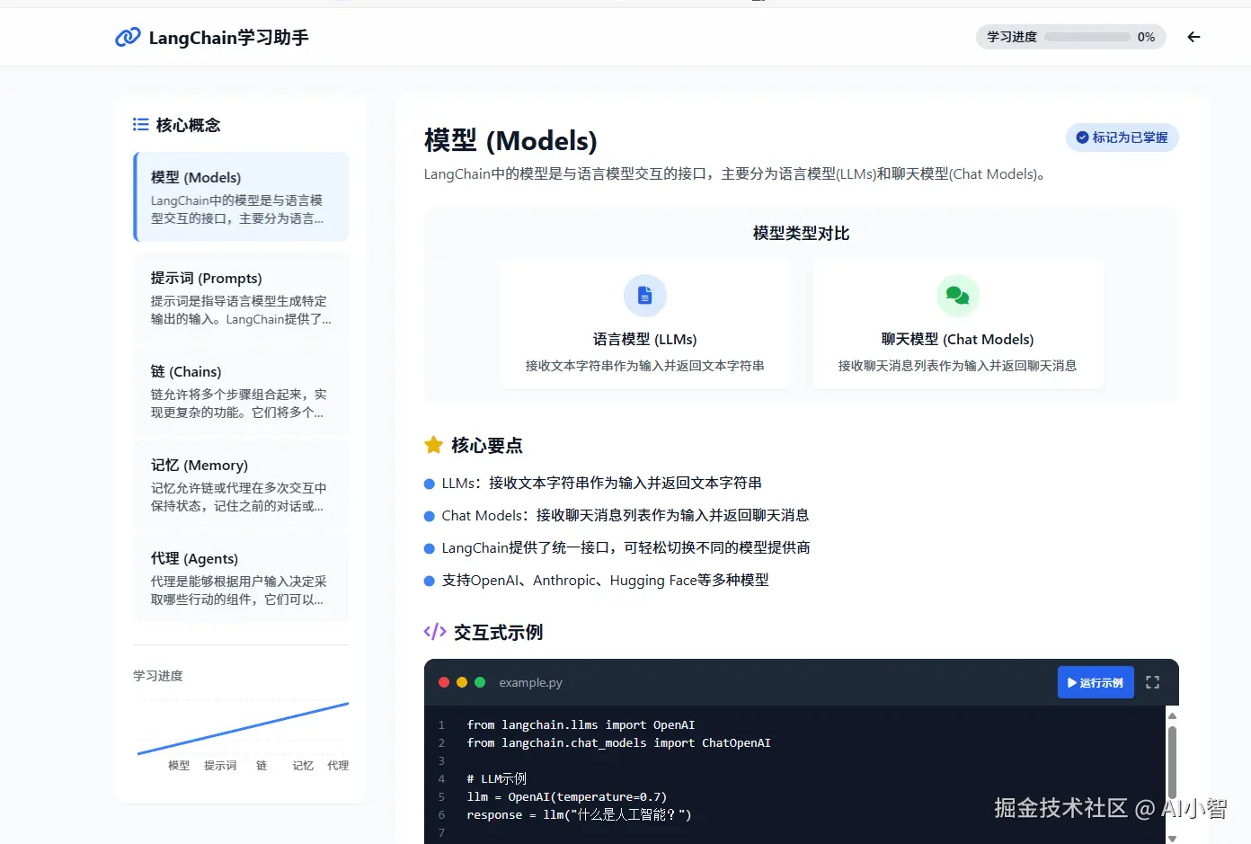The width and height of the screenshot is (1251, 844).
Task: Click the 学习进度 progress bar in header
Action: point(1087,37)
